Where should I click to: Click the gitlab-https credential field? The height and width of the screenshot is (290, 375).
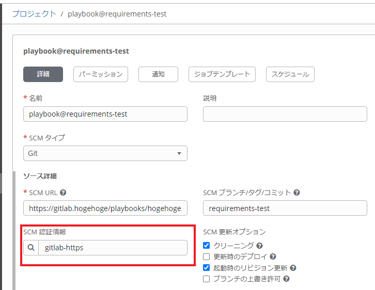113,248
